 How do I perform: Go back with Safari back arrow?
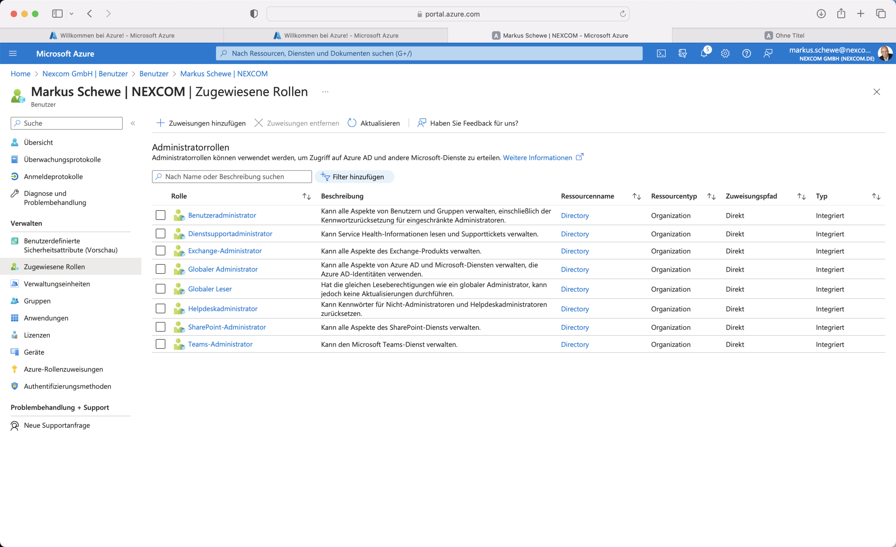click(x=90, y=14)
